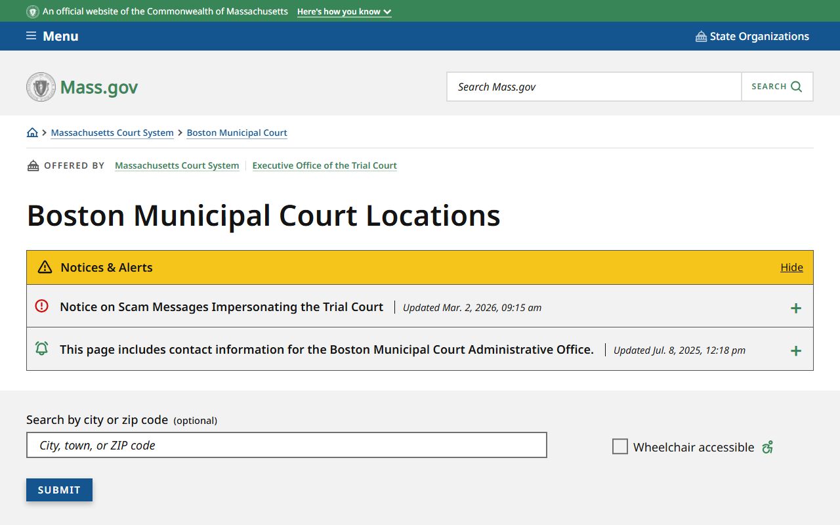Expand the Scam Messages notice with plus

pyautogui.click(x=796, y=308)
